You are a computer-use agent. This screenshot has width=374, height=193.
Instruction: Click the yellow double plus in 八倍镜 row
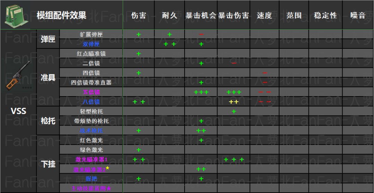234,102
